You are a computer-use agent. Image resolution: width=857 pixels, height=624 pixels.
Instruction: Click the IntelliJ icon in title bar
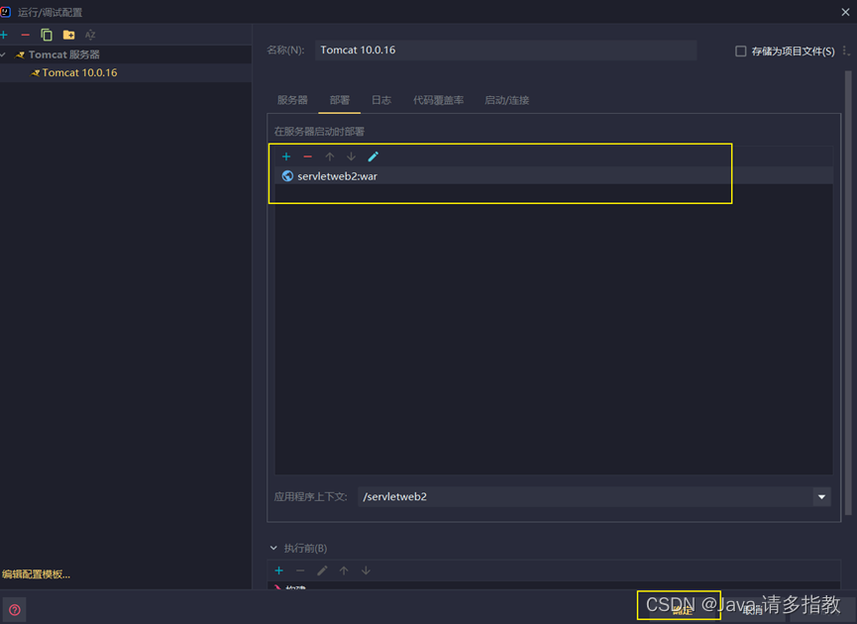tap(6, 12)
